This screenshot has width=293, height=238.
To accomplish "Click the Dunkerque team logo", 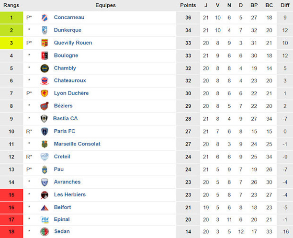I will [x=45, y=30].
